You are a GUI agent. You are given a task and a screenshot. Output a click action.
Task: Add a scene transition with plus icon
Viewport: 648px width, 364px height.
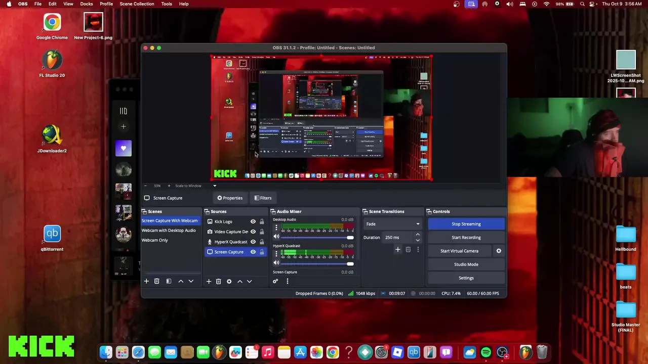398,249
